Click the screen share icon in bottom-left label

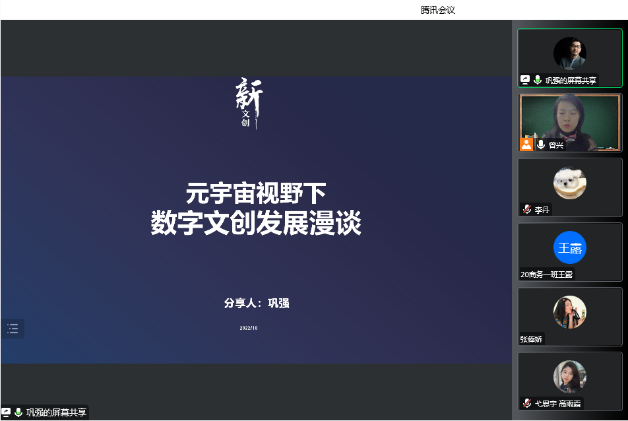[6, 412]
